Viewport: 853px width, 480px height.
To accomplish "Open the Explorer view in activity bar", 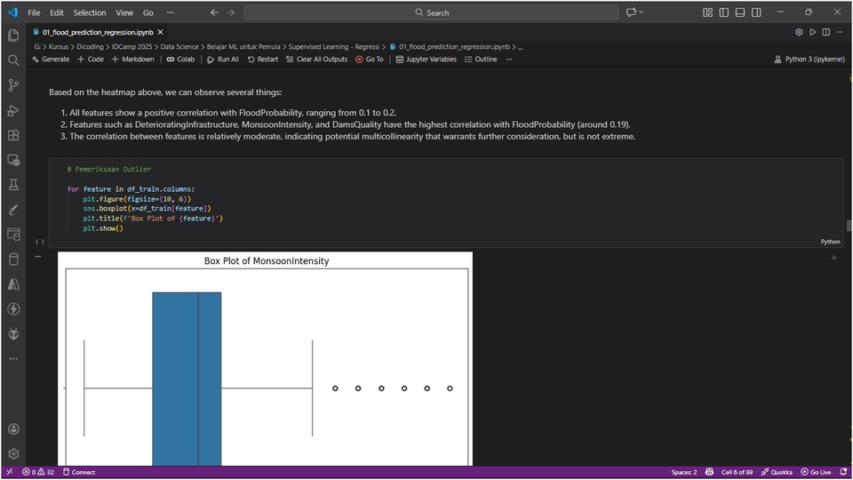I will pyautogui.click(x=13, y=36).
